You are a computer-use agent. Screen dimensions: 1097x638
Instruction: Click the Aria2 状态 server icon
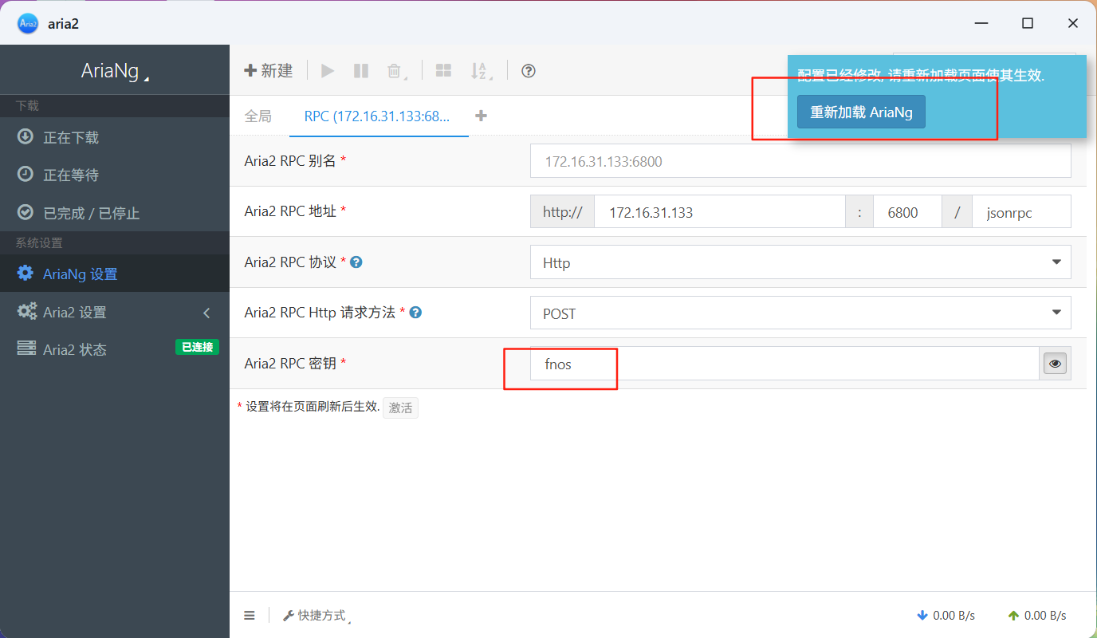coord(26,349)
